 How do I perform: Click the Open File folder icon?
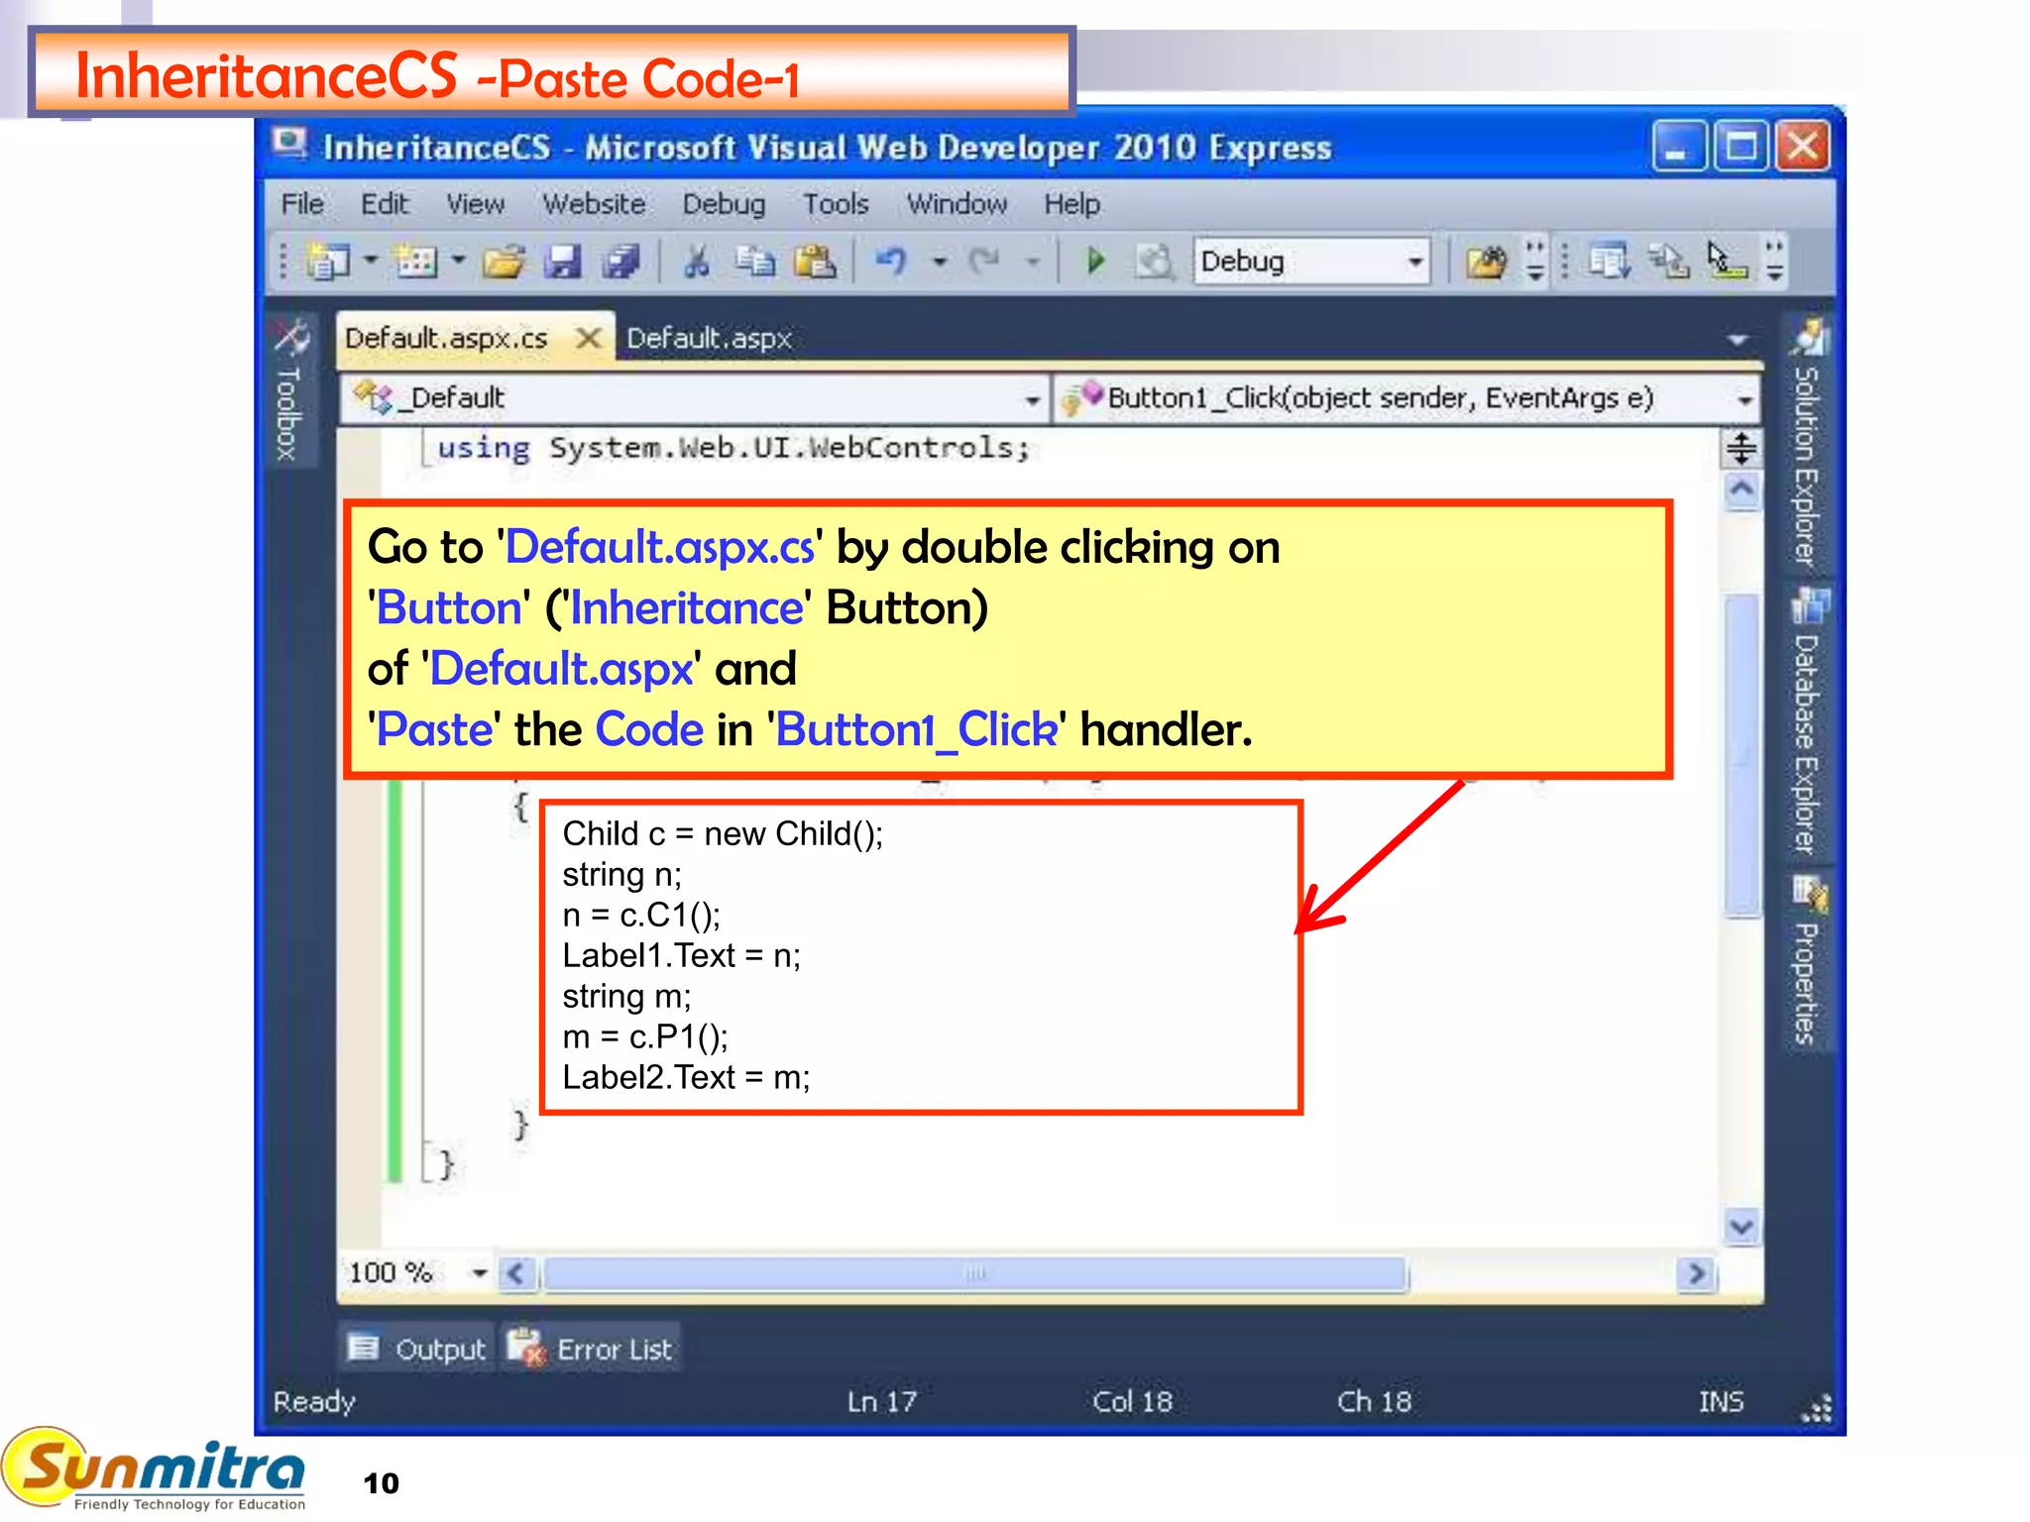(x=505, y=262)
